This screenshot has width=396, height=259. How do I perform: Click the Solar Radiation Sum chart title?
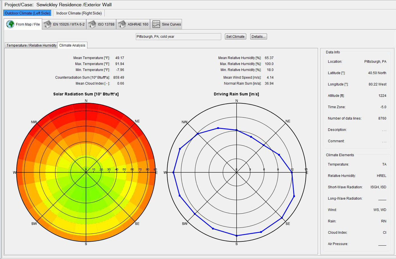click(86, 94)
